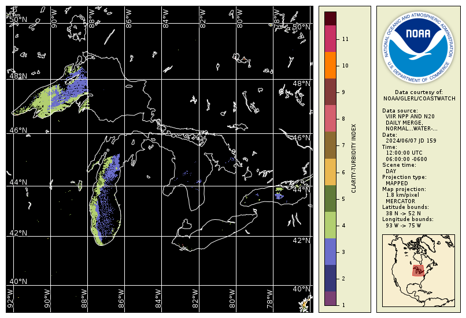Select the magenta color band at index 11
The width and height of the screenshot is (466, 318).
(330, 39)
